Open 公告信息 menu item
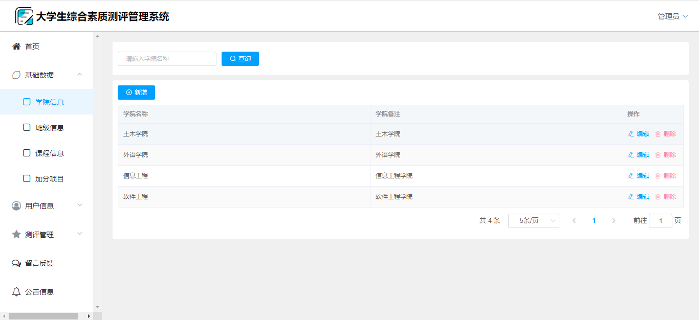This screenshot has width=699, height=320. tap(47, 292)
